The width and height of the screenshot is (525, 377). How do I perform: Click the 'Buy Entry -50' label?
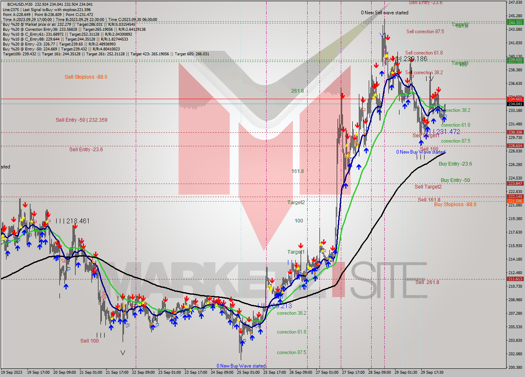click(x=455, y=180)
